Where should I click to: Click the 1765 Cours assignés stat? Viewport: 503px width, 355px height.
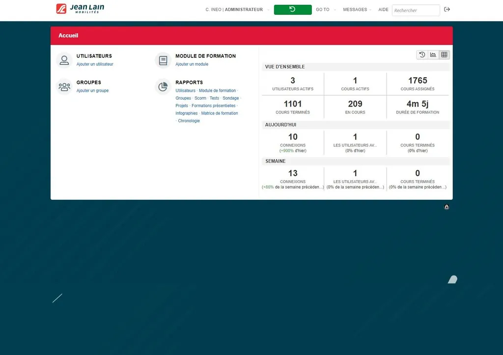[x=418, y=83]
